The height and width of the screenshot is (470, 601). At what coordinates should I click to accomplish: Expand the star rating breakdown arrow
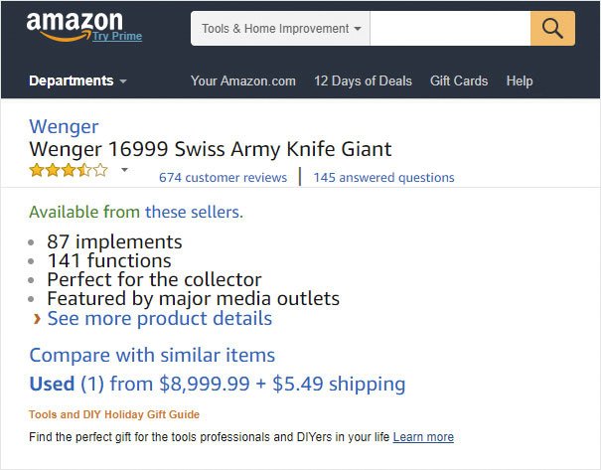point(124,170)
